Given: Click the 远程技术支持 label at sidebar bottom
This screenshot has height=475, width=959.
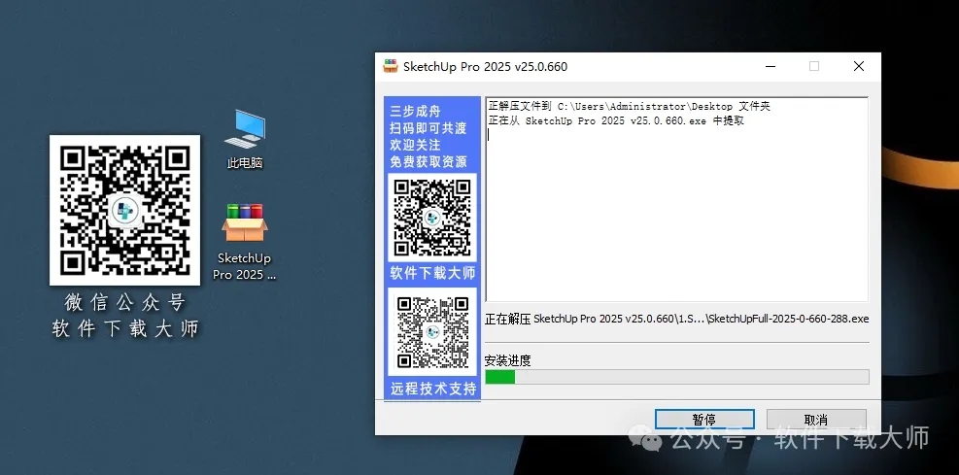Looking at the screenshot, I should point(432,389).
